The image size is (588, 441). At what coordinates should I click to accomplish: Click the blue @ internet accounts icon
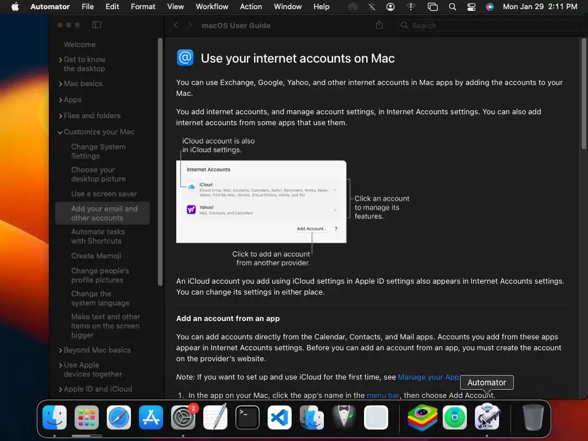point(185,57)
